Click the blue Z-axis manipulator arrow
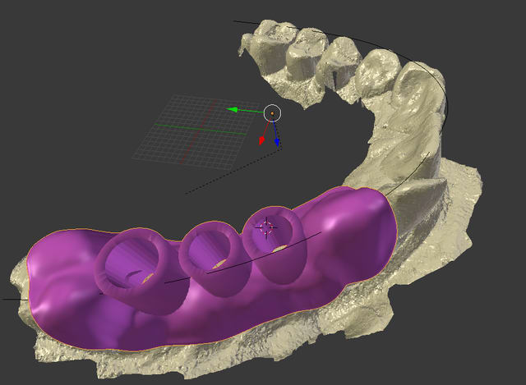This screenshot has width=526, height=385. pos(277,142)
